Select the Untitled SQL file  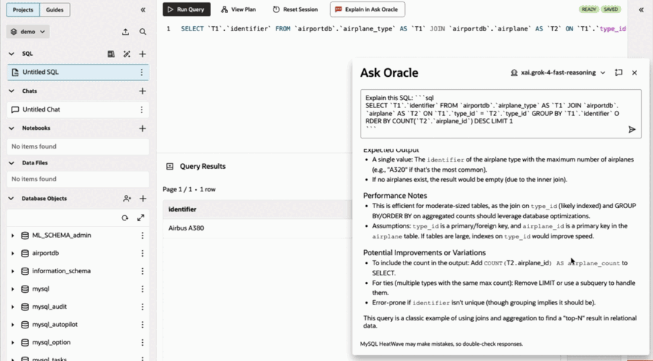click(78, 72)
